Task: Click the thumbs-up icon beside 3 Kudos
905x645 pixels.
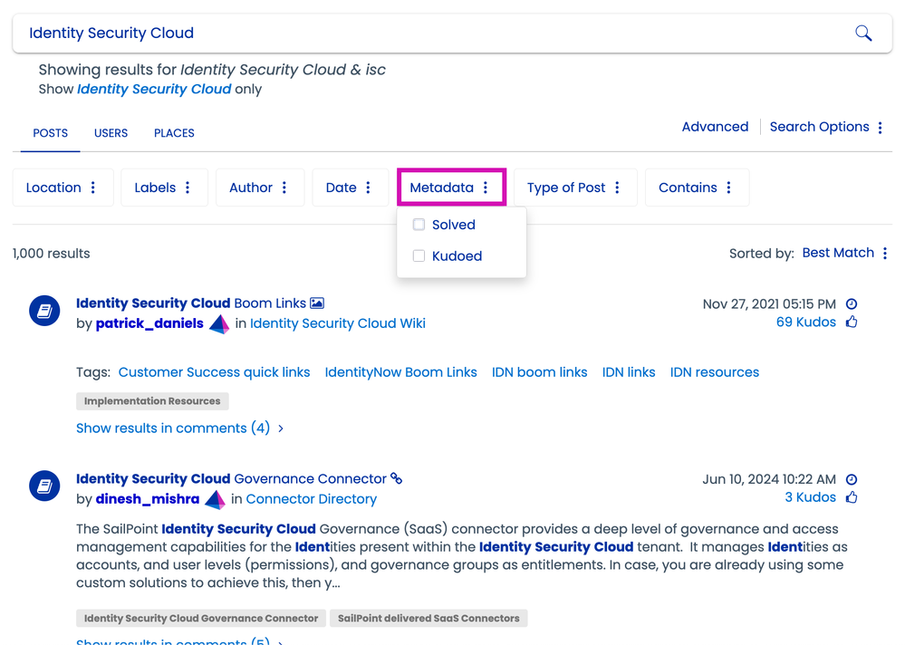Action: coord(851,497)
